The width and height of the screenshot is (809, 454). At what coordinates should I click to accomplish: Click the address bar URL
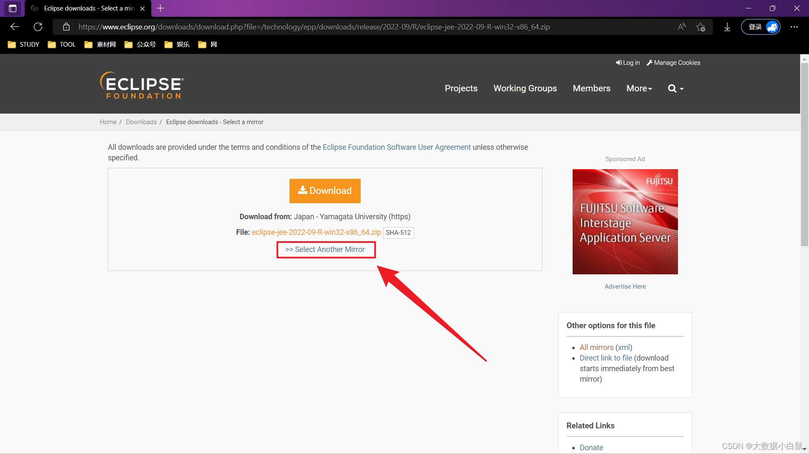click(x=314, y=27)
